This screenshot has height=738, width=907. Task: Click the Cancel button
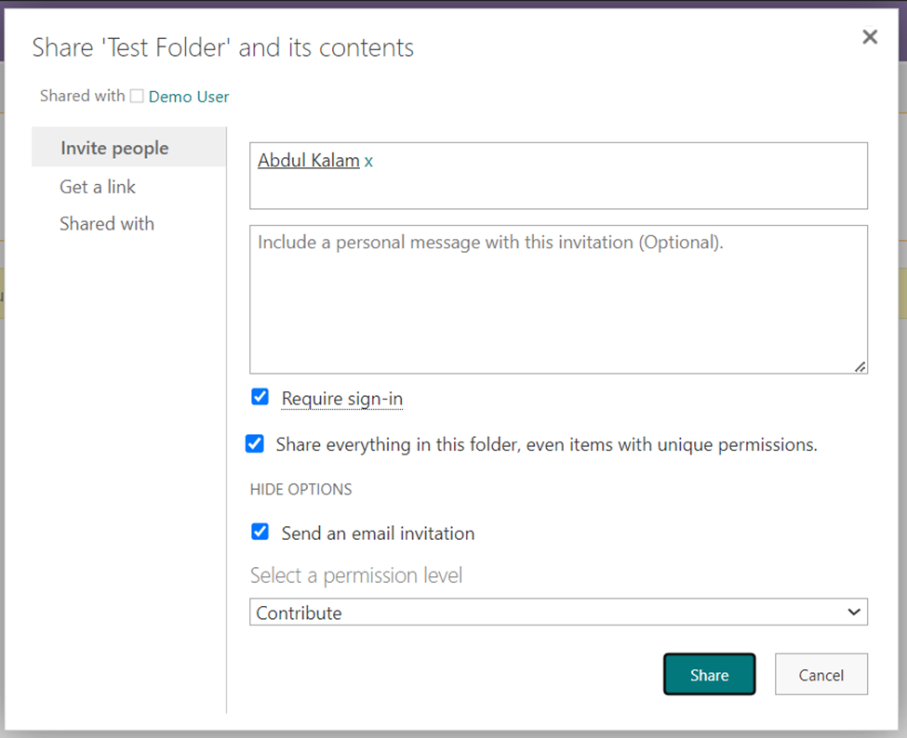tap(820, 675)
